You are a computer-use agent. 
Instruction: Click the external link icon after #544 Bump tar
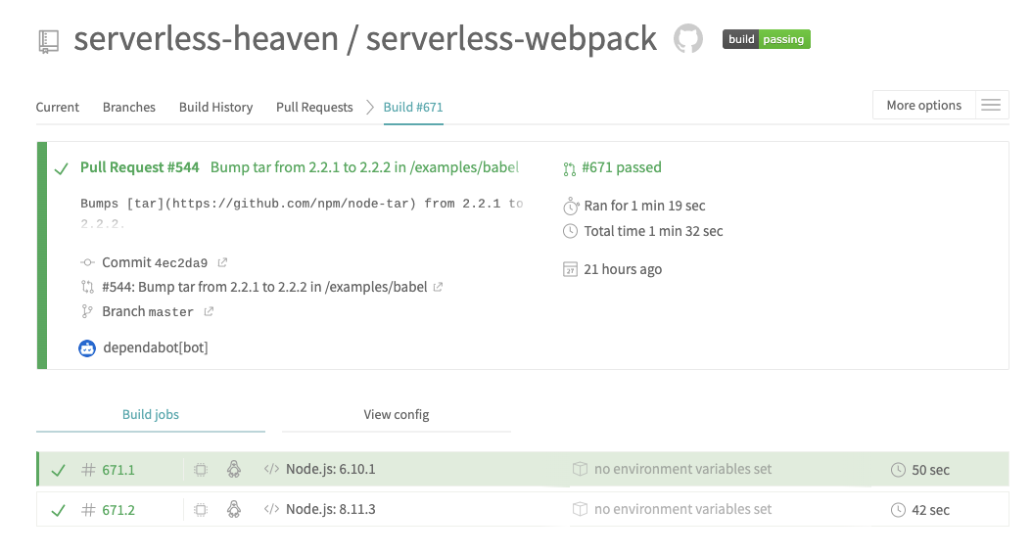(x=438, y=287)
